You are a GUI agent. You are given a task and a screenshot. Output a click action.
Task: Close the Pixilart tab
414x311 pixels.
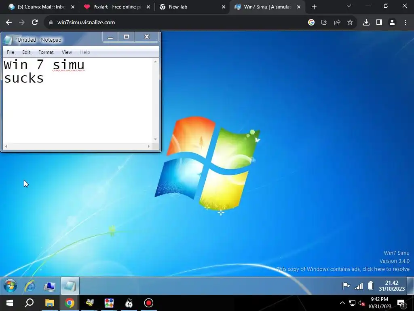pyautogui.click(x=148, y=7)
